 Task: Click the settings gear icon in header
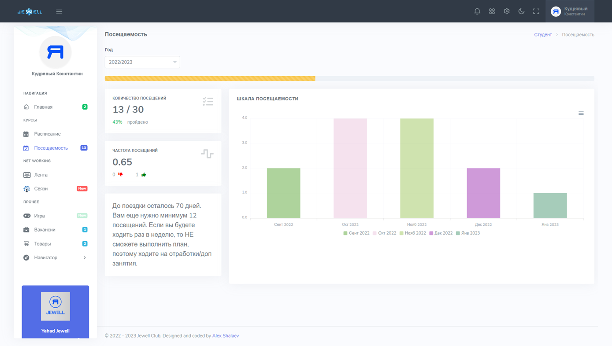pyautogui.click(x=507, y=11)
